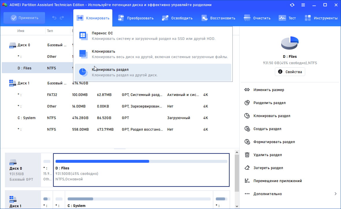The width and height of the screenshot is (341, 209).
Task: Click the Применить apply button
Action: click(x=24, y=18)
